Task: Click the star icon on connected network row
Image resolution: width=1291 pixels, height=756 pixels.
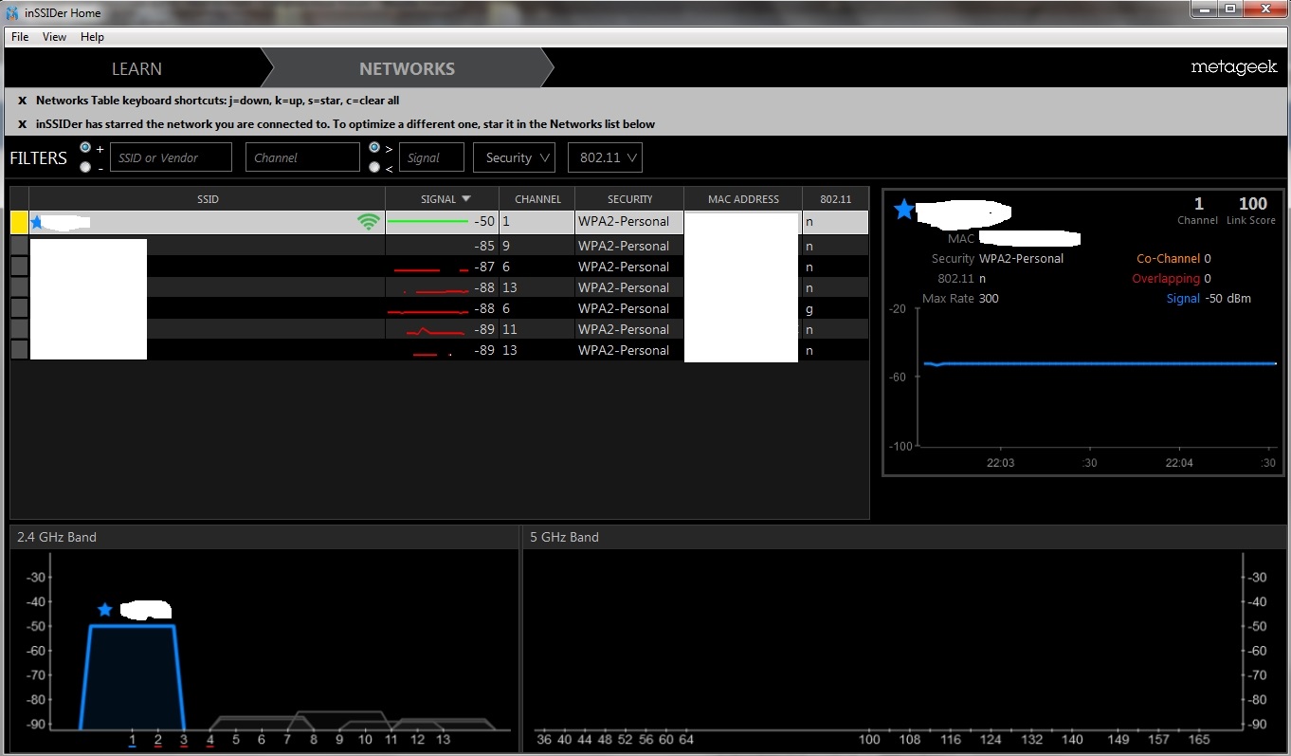Action: click(x=37, y=222)
